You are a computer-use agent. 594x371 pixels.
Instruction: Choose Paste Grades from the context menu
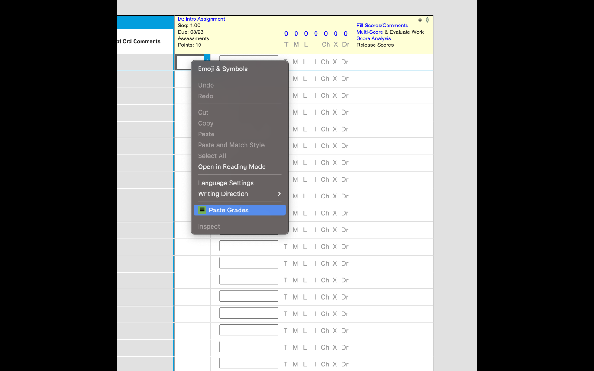[239, 210]
